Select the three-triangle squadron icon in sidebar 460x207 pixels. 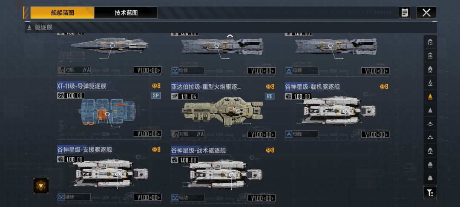pyautogui.click(x=430, y=137)
